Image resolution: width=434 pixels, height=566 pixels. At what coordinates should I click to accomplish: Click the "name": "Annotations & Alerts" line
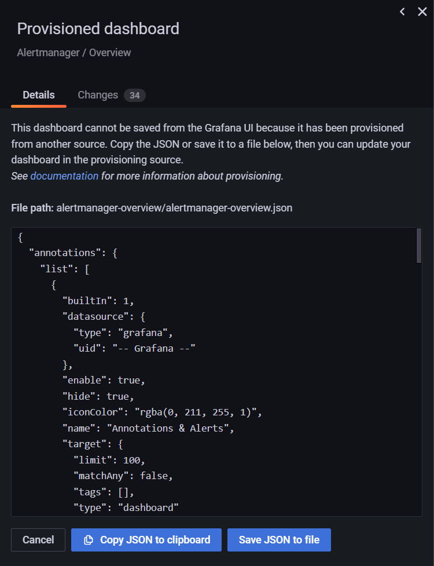tap(148, 428)
